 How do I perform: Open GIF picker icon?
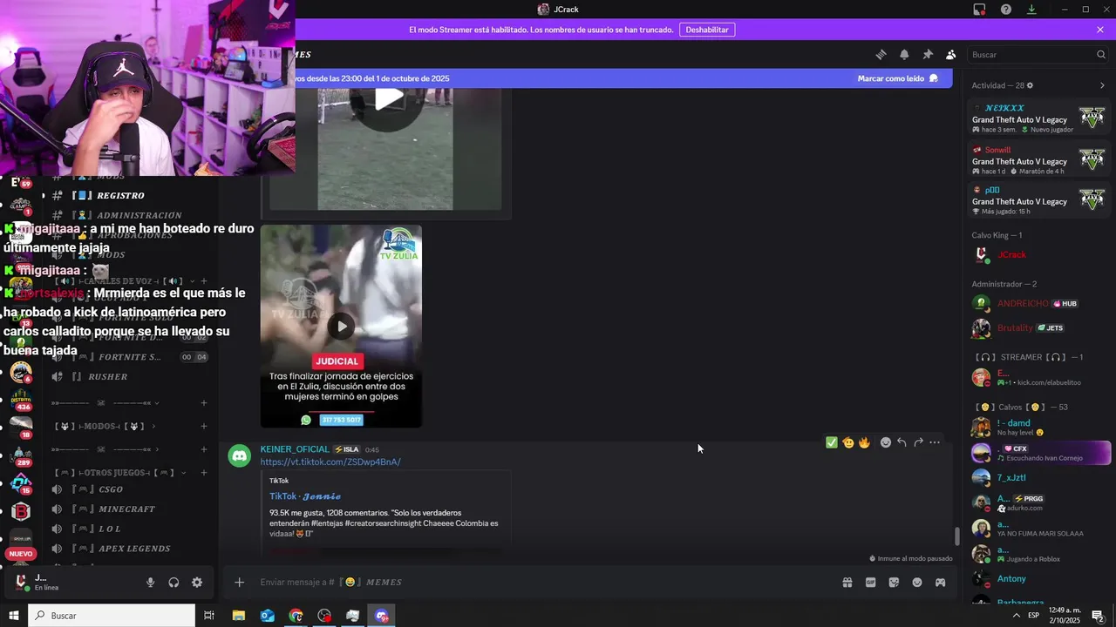[x=870, y=583]
